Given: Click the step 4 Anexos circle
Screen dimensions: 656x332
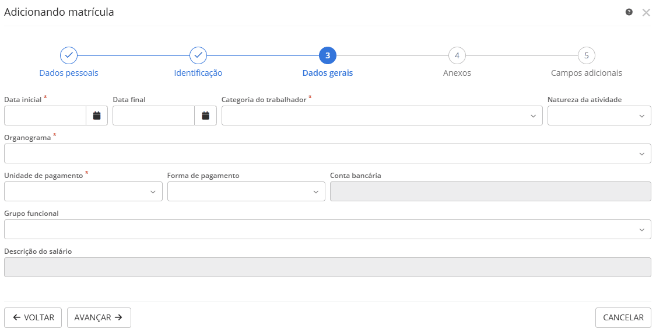Looking at the screenshot, I should (457, 55).
